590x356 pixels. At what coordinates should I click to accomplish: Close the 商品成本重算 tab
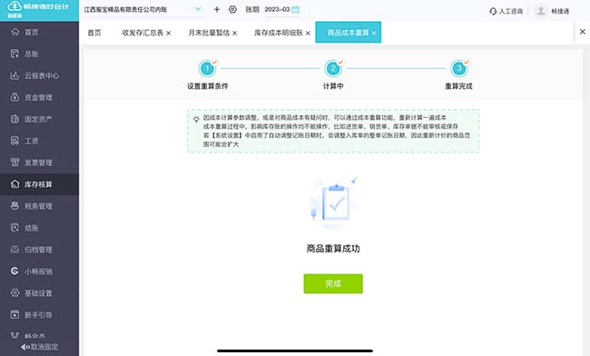[374, 33]
